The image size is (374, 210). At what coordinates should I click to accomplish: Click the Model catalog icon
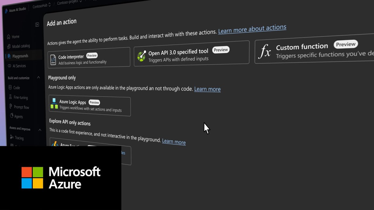pos(9,46)
